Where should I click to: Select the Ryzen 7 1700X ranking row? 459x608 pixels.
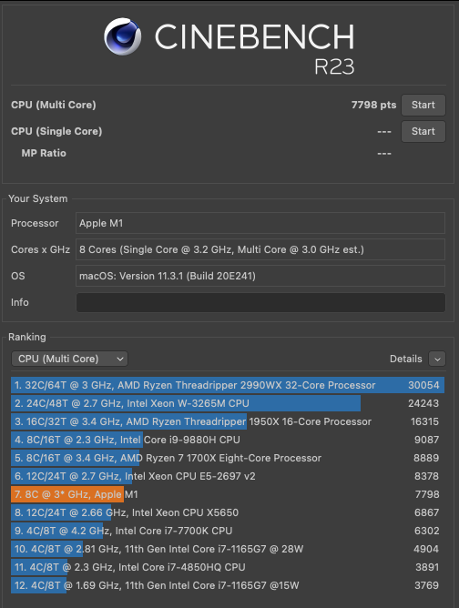228,458
